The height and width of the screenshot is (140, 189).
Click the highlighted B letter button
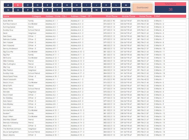(x=18, y=5)
